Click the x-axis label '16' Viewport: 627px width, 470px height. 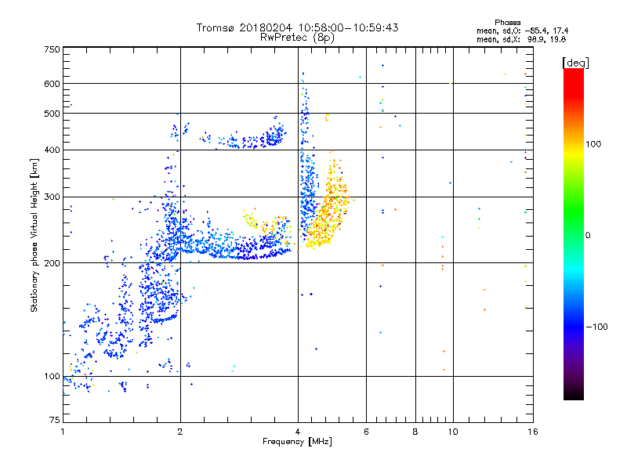click(533, 432)
